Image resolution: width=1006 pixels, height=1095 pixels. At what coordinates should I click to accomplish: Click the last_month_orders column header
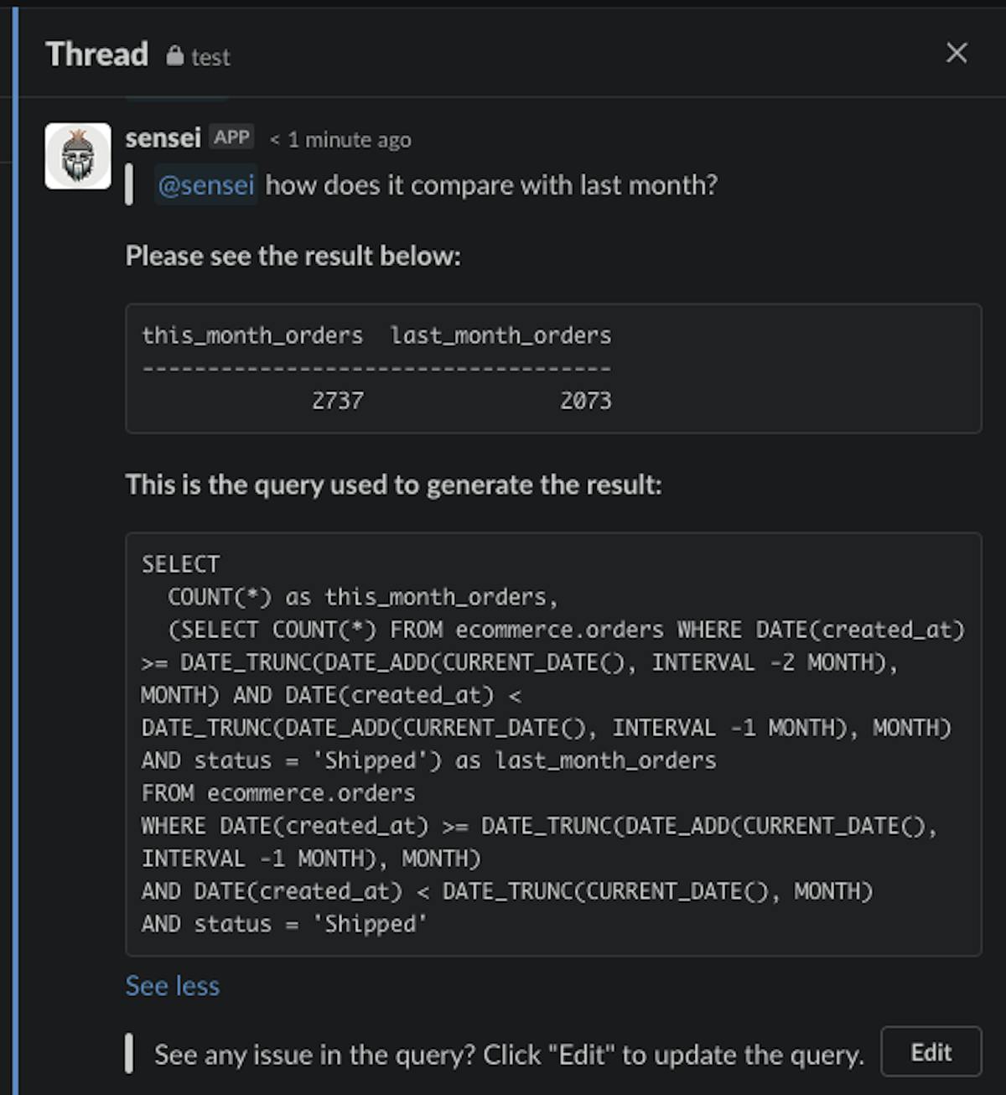coord(501,335)
